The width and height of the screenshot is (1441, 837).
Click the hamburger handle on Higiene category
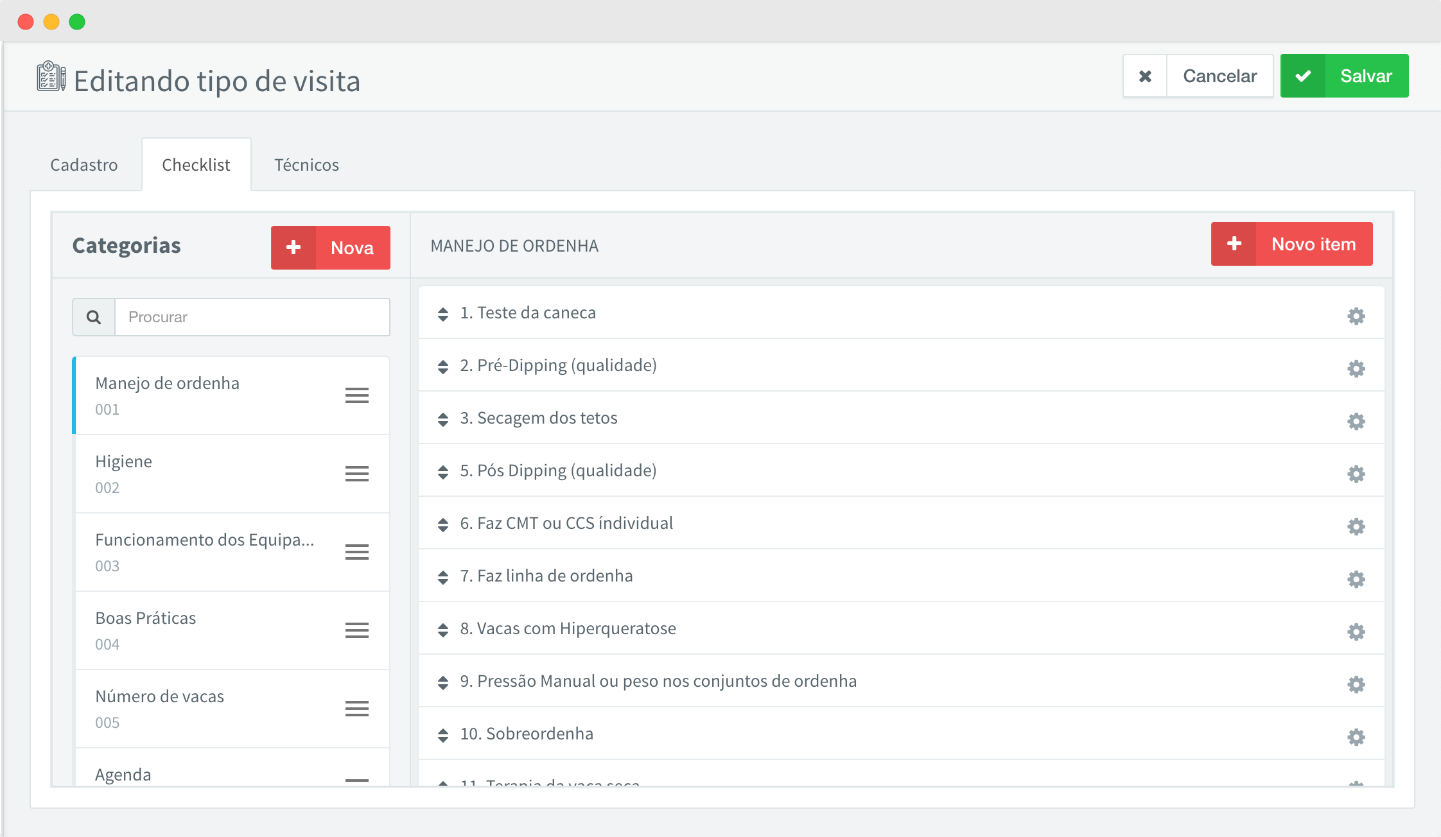click(x=356, y=474)
